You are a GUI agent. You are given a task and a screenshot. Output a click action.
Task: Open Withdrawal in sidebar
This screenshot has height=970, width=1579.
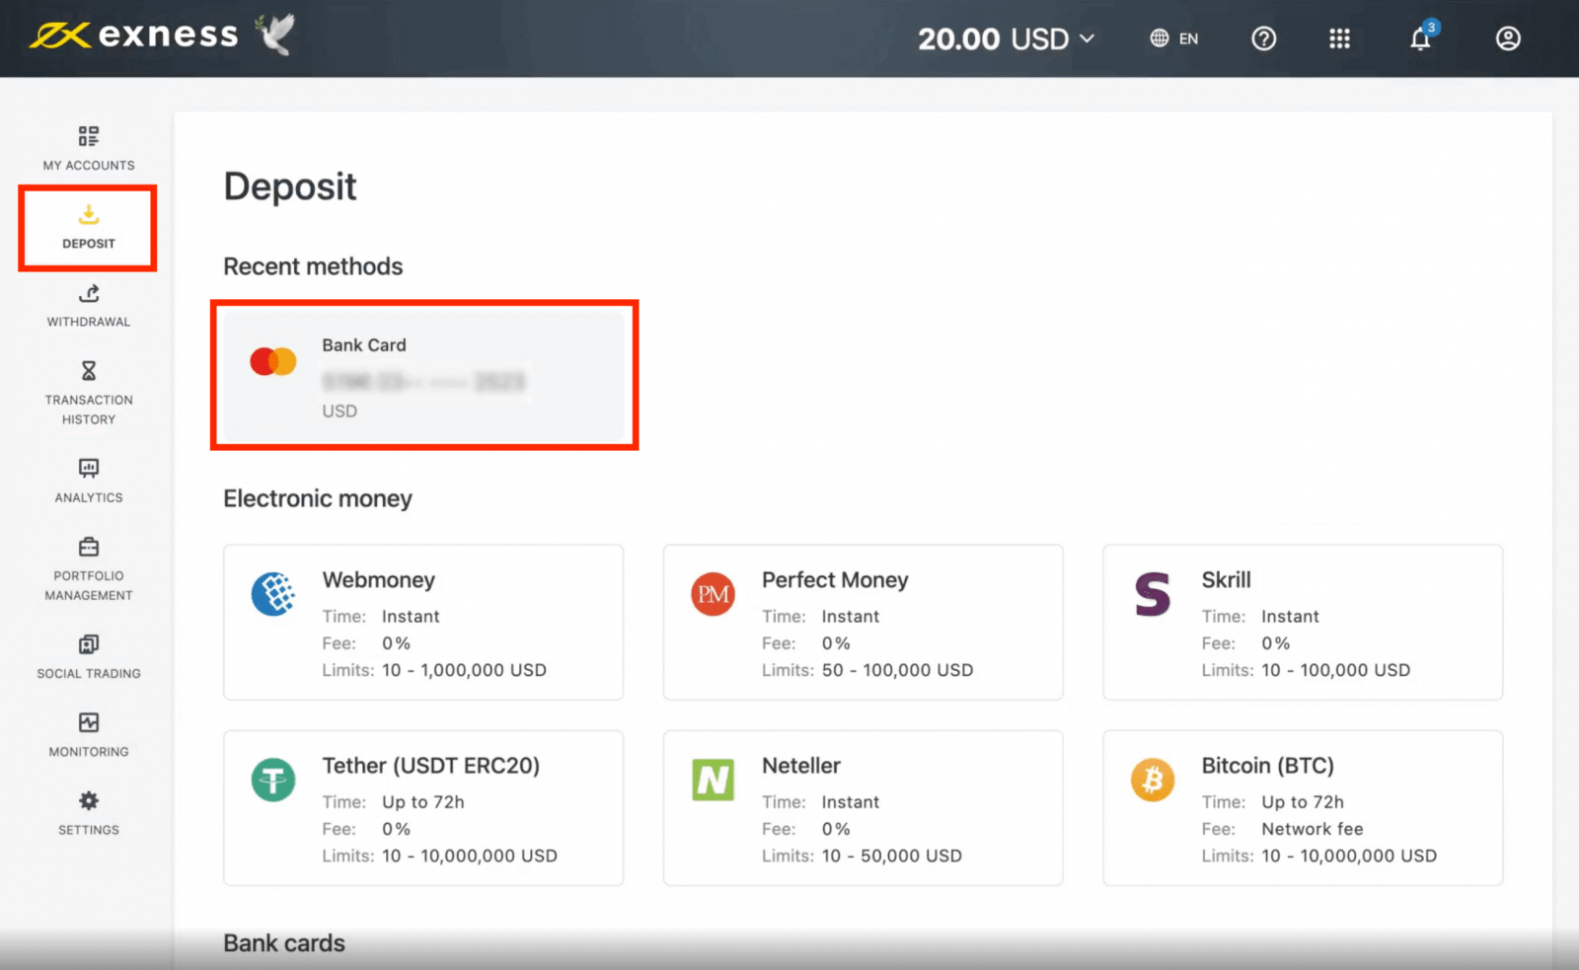[x=89, y=306]
